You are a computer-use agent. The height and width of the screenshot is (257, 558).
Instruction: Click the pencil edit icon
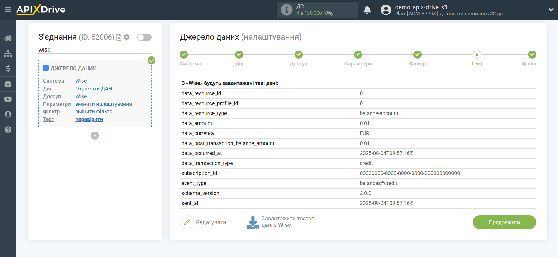pos(187,222)
